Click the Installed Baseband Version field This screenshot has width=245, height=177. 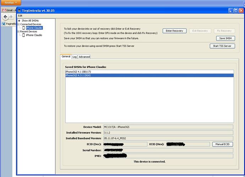168,138
